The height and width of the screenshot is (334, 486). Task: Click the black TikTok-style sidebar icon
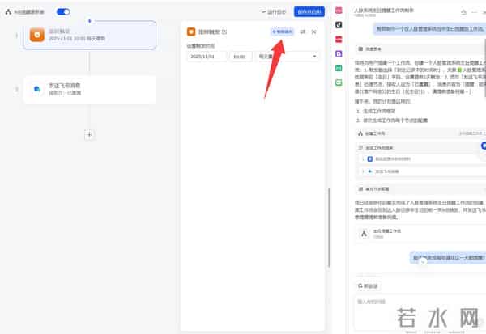click(x=339, y=25)
